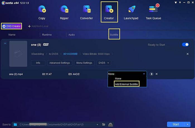This screenshot has height=128, width=195.
Task: Open the subtitle None combo box
Action: [127, 74]
